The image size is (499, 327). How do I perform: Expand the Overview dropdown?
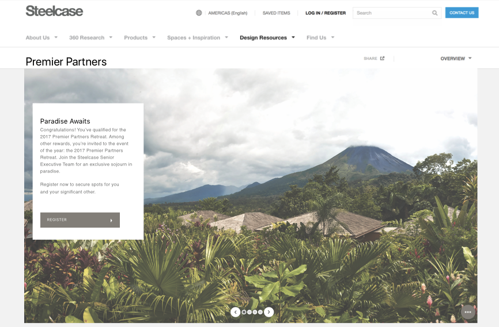(x=456, y=59)
